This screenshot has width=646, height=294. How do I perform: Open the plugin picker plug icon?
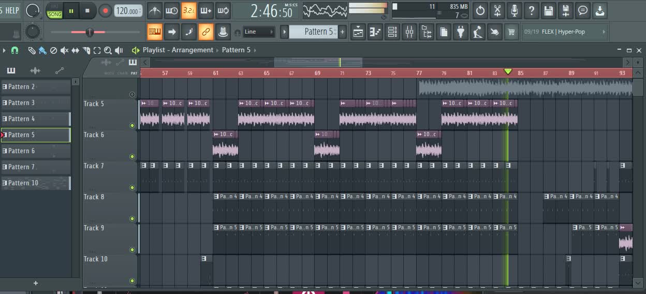460,32
